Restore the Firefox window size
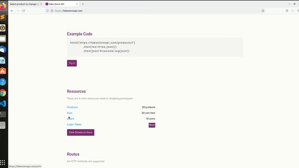Image resolution: width=299 pixels, height=168 pixels. [x=294, y=4]
